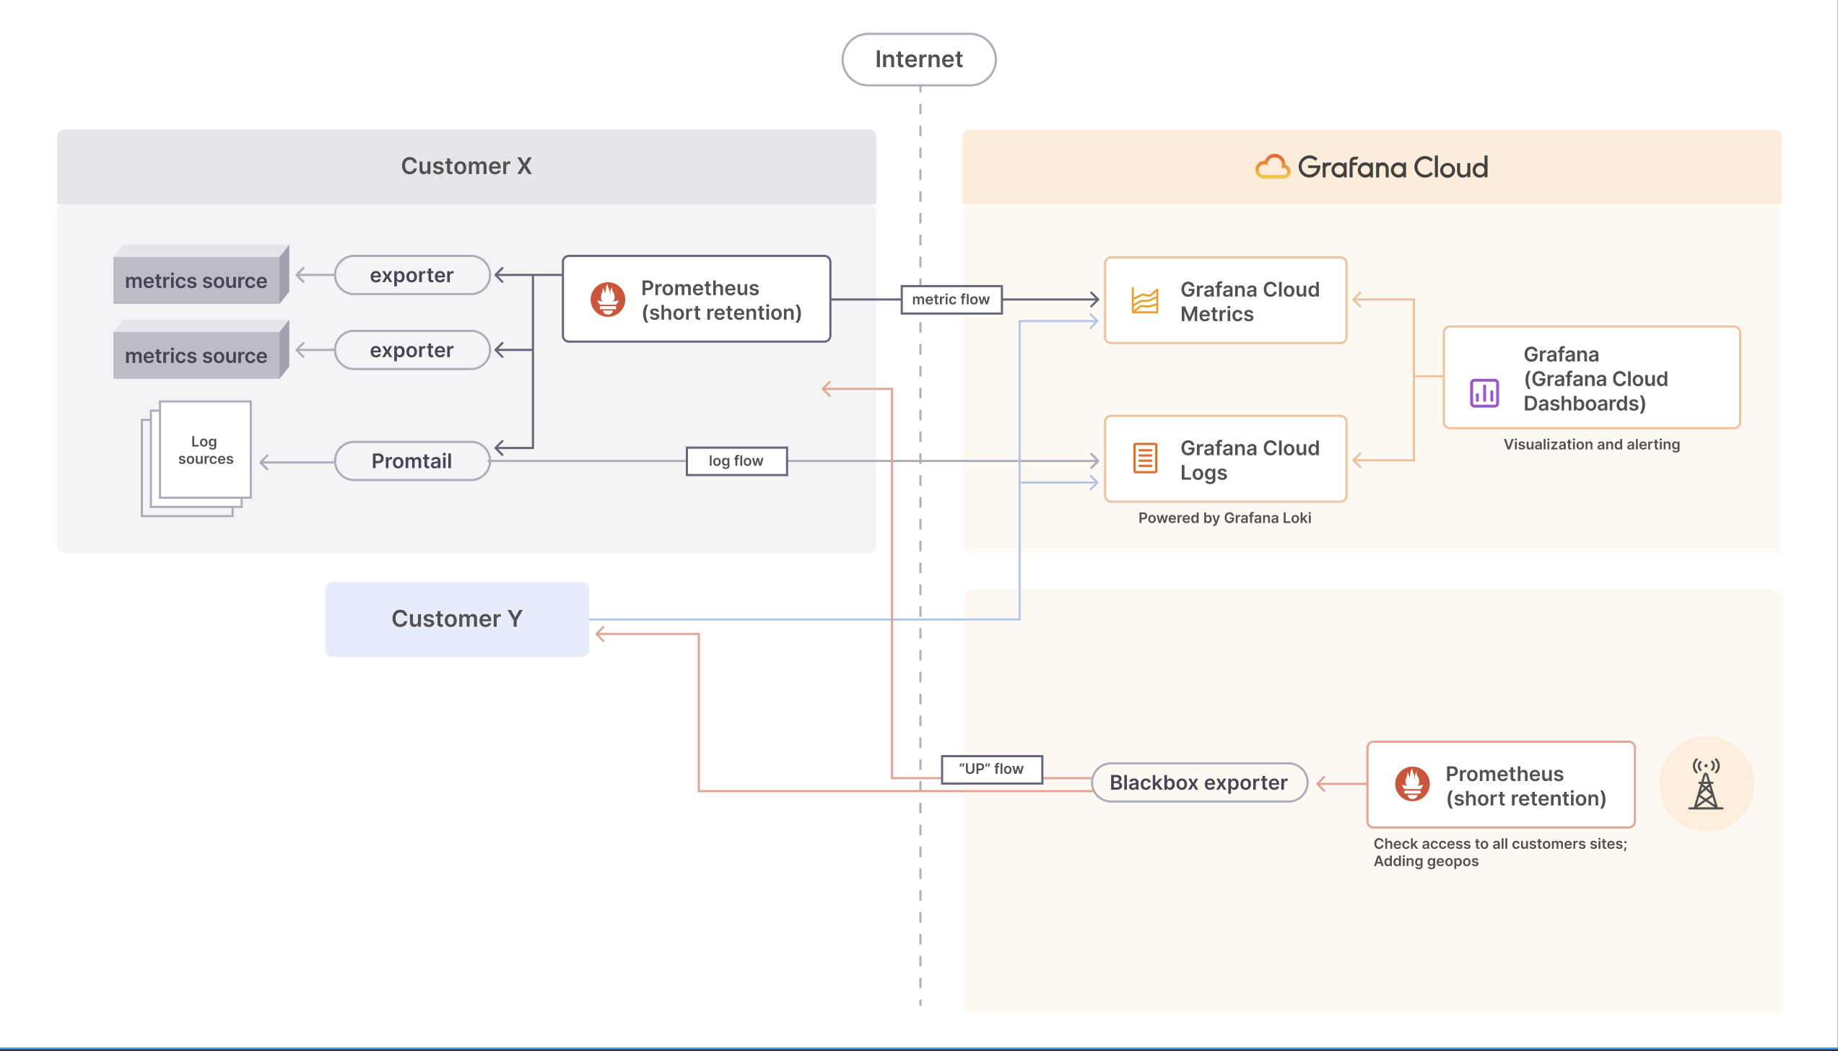This screenshot has width=1838, height=1051.
Task: Click the second exporter pill
Action: coord(411,350)
